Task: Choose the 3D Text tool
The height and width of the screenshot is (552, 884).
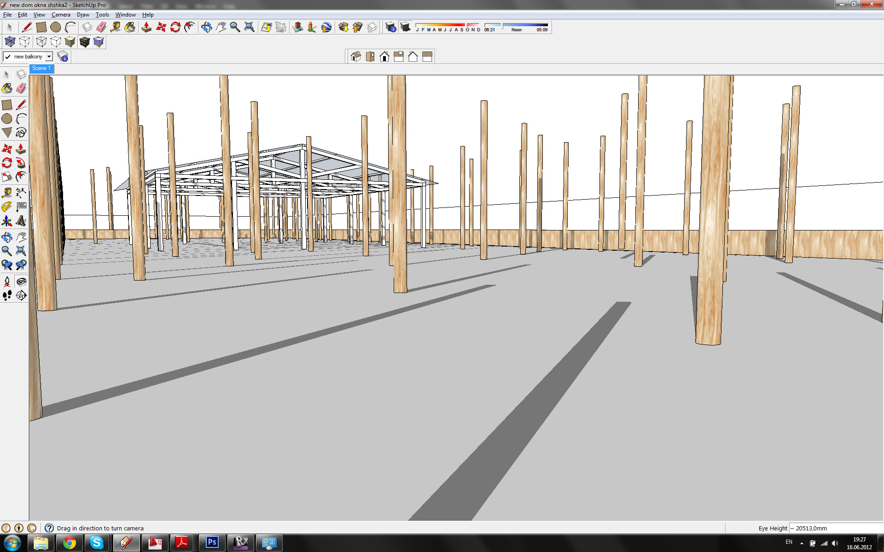Action: click(21, 221)
